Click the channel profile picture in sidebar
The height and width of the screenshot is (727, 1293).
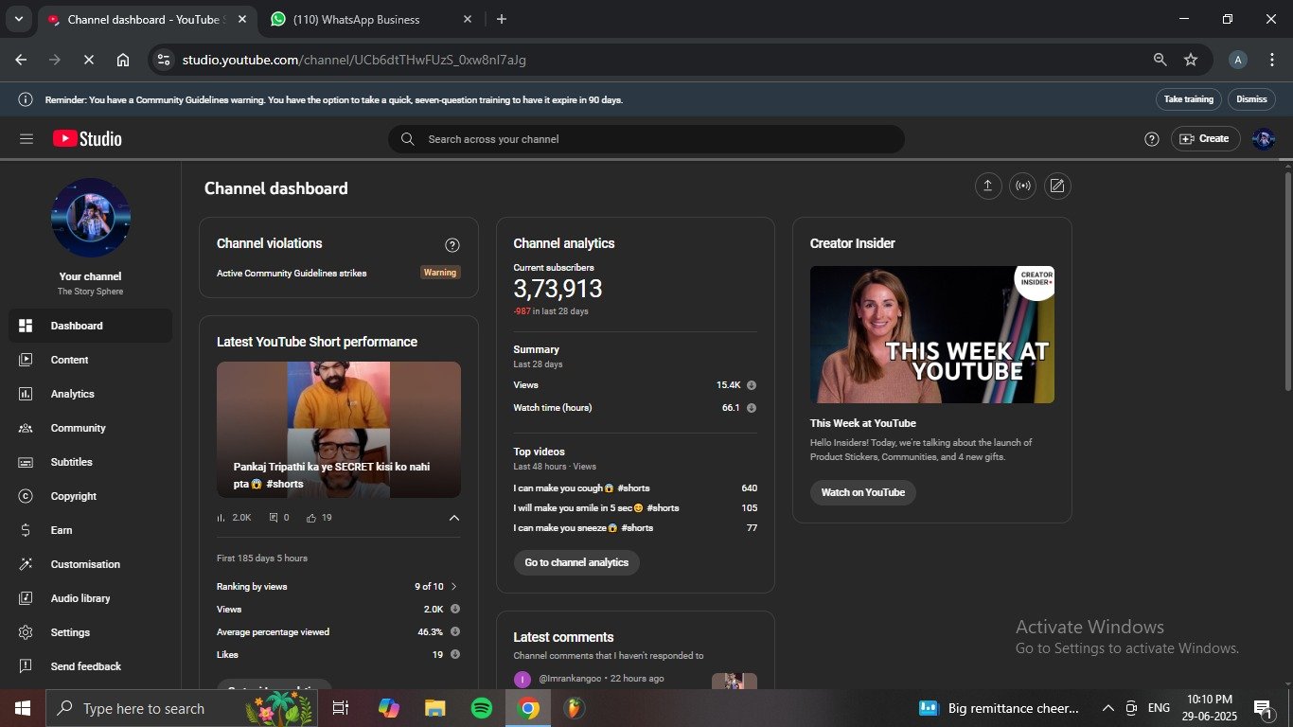pyautogui.click(x=91, y=218)
